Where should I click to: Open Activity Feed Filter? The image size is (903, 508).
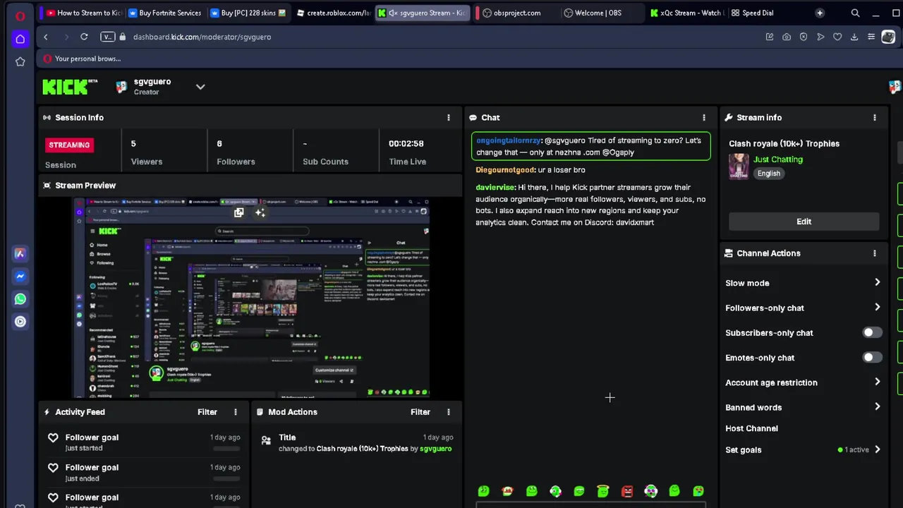click(x=207, y=412)
